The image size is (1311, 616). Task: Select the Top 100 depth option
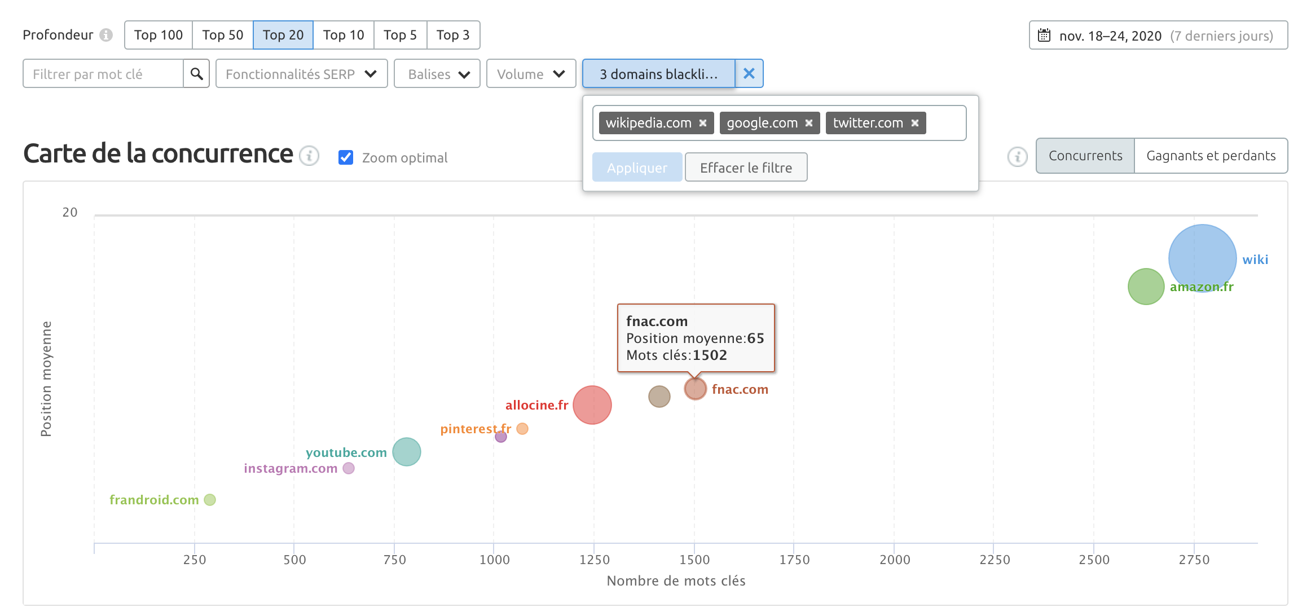coord(159,35)
